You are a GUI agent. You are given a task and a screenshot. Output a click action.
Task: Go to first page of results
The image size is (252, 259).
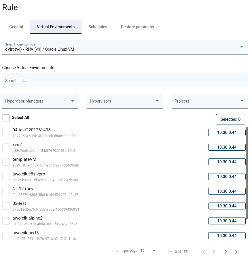click(203, 252)
